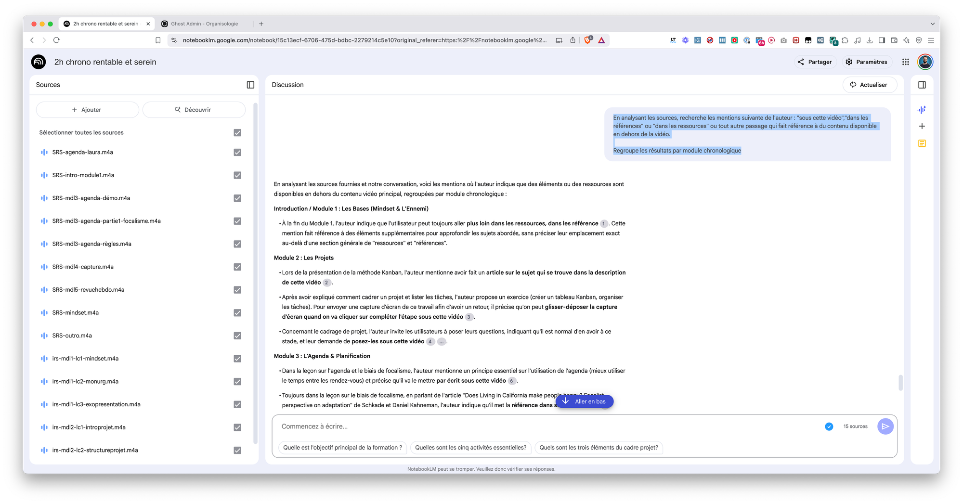Collapse the Sources panel icon
This screenshot has height=504, width=963.
pyautogui.click(x=250, y=85)
